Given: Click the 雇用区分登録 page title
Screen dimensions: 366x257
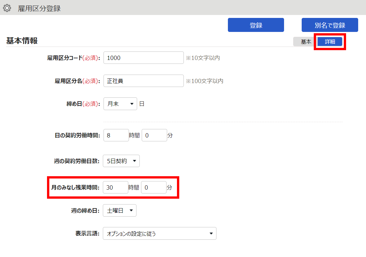Looking at the screenshot, I should click(39, 8).
